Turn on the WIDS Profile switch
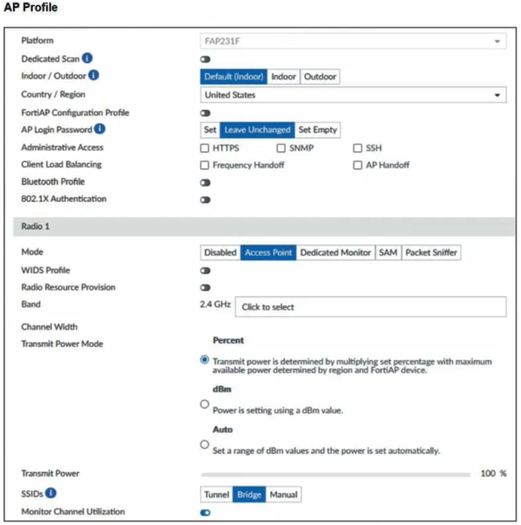 pos(205,270)
